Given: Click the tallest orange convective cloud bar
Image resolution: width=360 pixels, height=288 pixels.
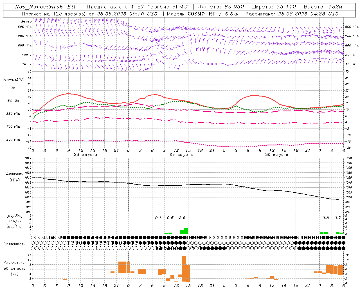Looking at the screenshot, I should coord(184,269).
